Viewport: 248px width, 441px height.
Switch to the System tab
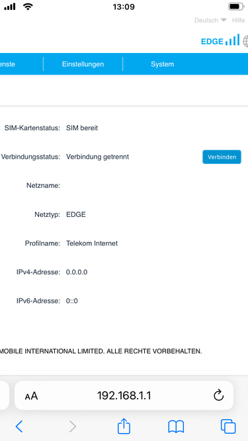pos(162,64)
